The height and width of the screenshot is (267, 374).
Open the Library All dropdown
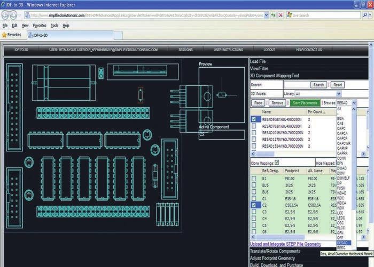(x=318, y=94)
